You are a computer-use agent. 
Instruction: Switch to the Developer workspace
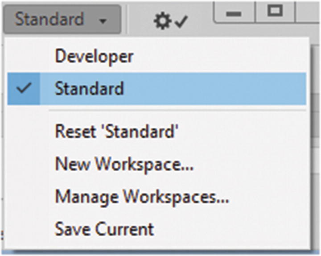(94, 57)
